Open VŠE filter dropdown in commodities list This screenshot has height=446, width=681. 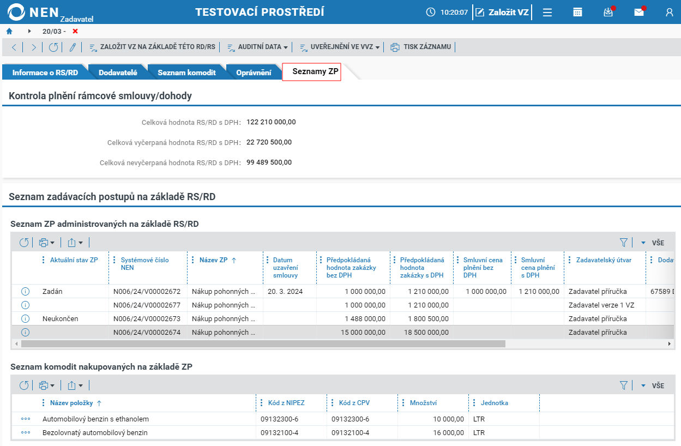pyautogui.click(x=652, y=385)
